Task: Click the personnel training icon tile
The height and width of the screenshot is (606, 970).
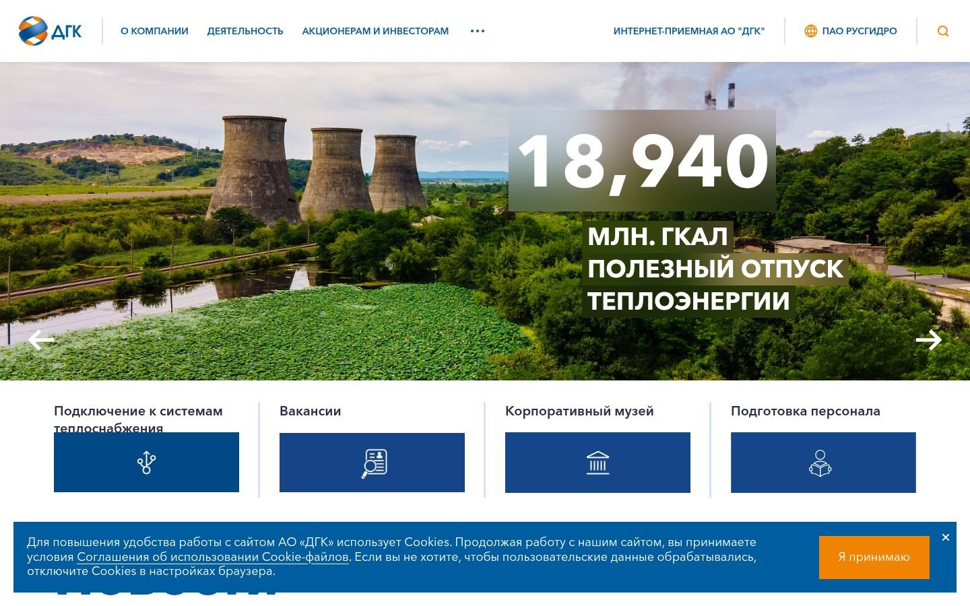Action: tap(823, 463)
